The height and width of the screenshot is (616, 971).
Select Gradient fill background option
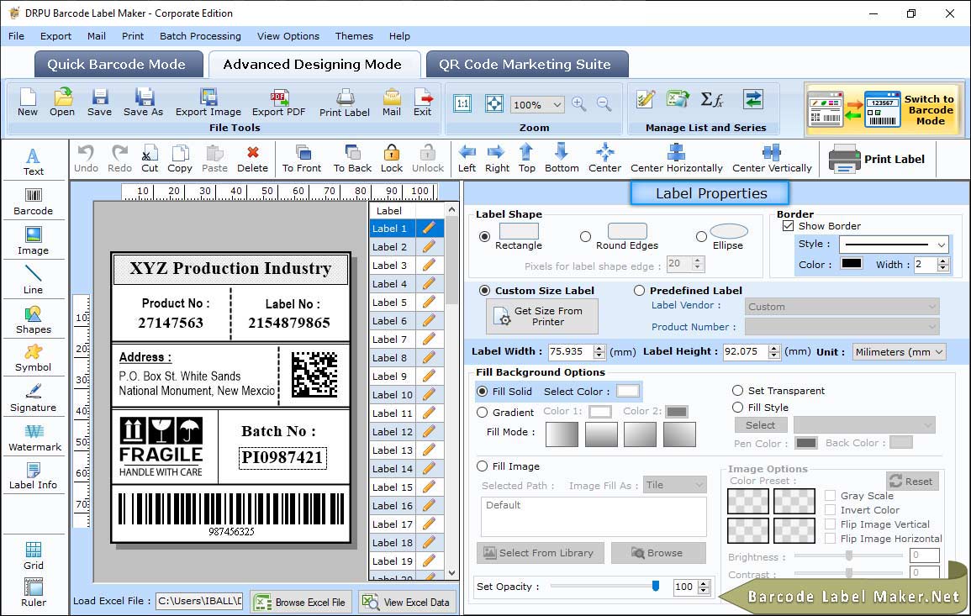[483, 413]
